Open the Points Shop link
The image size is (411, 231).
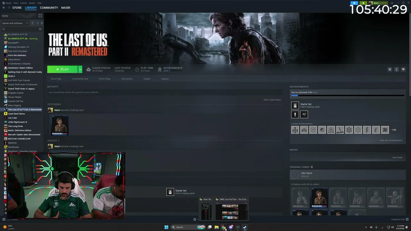(x=105, y=79)
